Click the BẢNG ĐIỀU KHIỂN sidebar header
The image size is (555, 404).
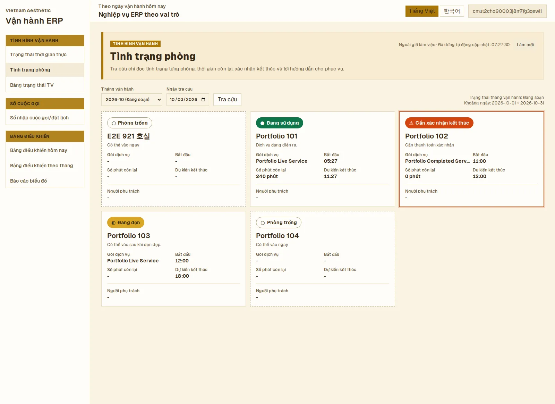point(45,136)
